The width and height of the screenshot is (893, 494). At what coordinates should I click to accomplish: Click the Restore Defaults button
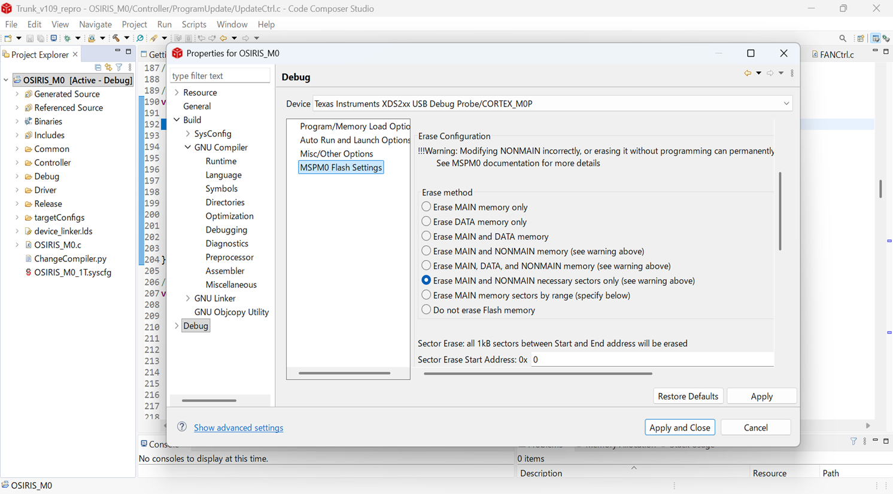688,396
